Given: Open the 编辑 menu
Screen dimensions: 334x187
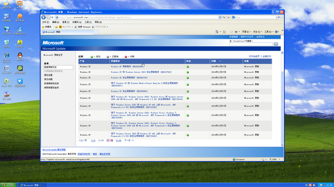Looking at the screenshot, I should [56, 22].
